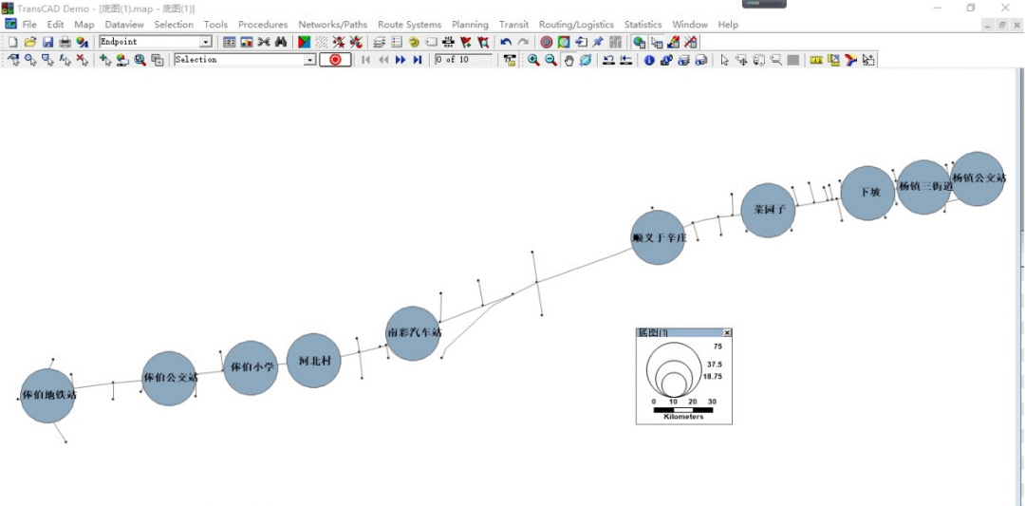Viewport: 1025px width, 506px height.
Task: Open the find binoculars tool
Action: (281, 42)
